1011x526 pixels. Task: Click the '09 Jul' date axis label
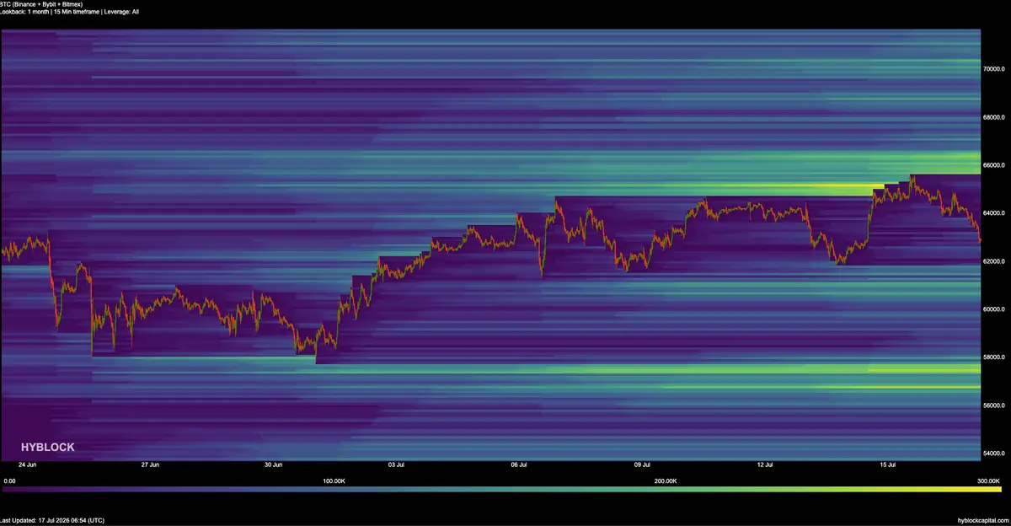(643, 464)
